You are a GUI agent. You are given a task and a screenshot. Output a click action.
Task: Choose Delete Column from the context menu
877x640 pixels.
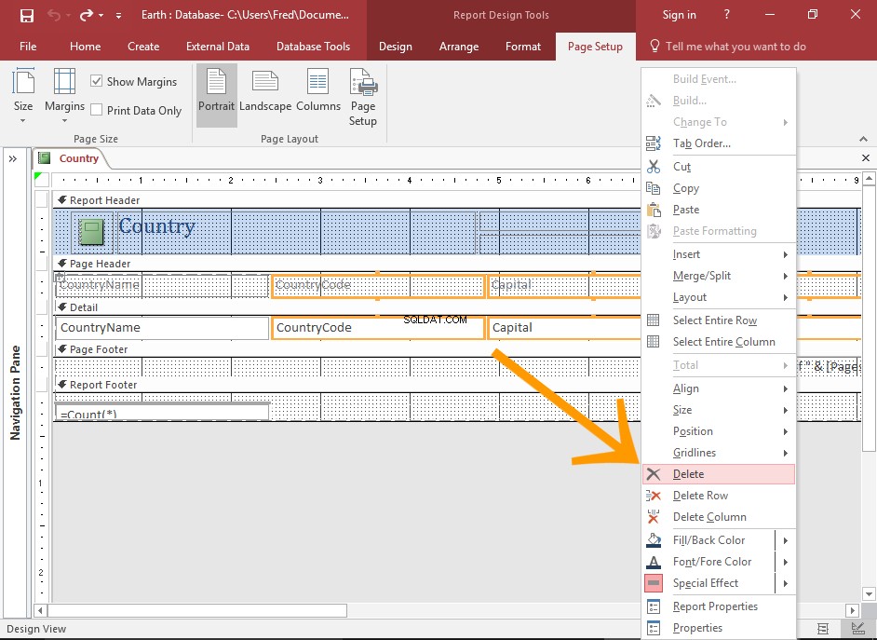718,517
